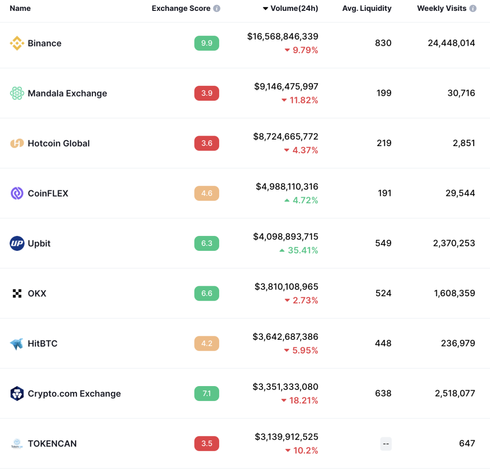
Task: Open the Mandala Exchange link
Action: pyautogui.click(x=67, y=93)
